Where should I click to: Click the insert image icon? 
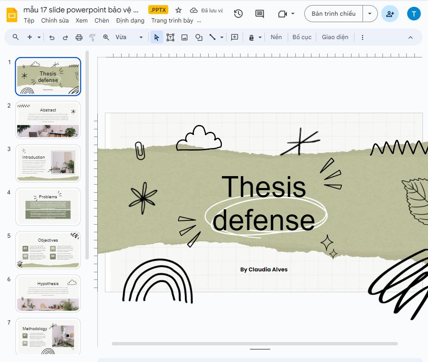pos(184,37)
